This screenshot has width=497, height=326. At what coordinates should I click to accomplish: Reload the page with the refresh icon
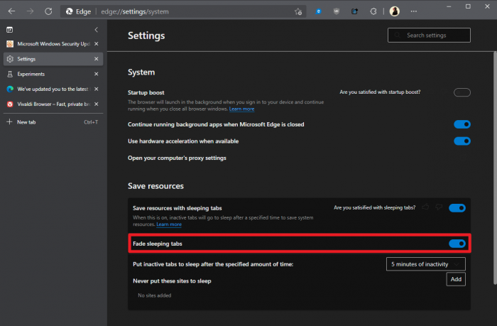(48, 11)
